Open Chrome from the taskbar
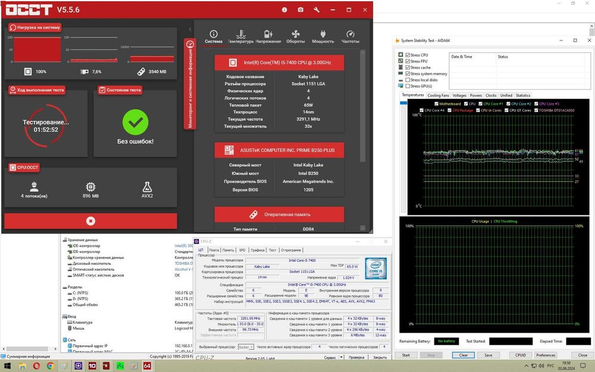 (x=50, y=366)
